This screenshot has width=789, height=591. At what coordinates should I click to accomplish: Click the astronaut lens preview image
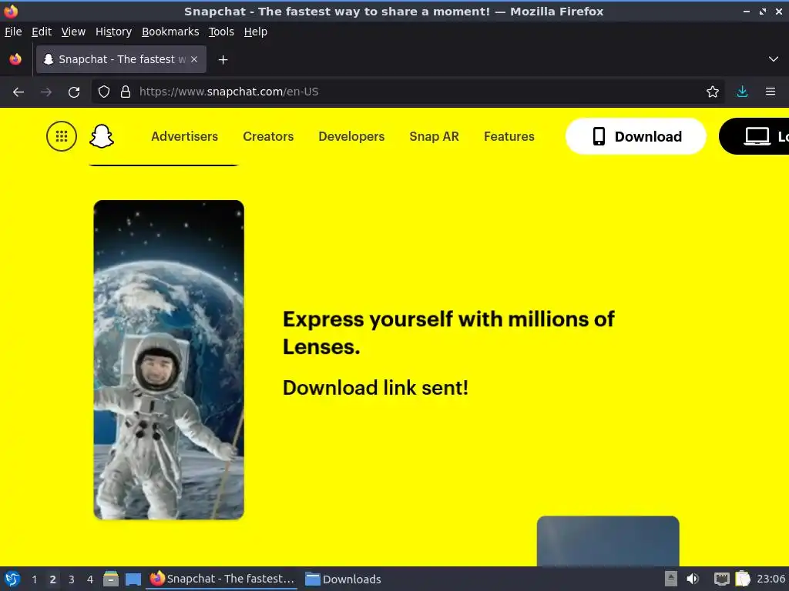(169, 360)
